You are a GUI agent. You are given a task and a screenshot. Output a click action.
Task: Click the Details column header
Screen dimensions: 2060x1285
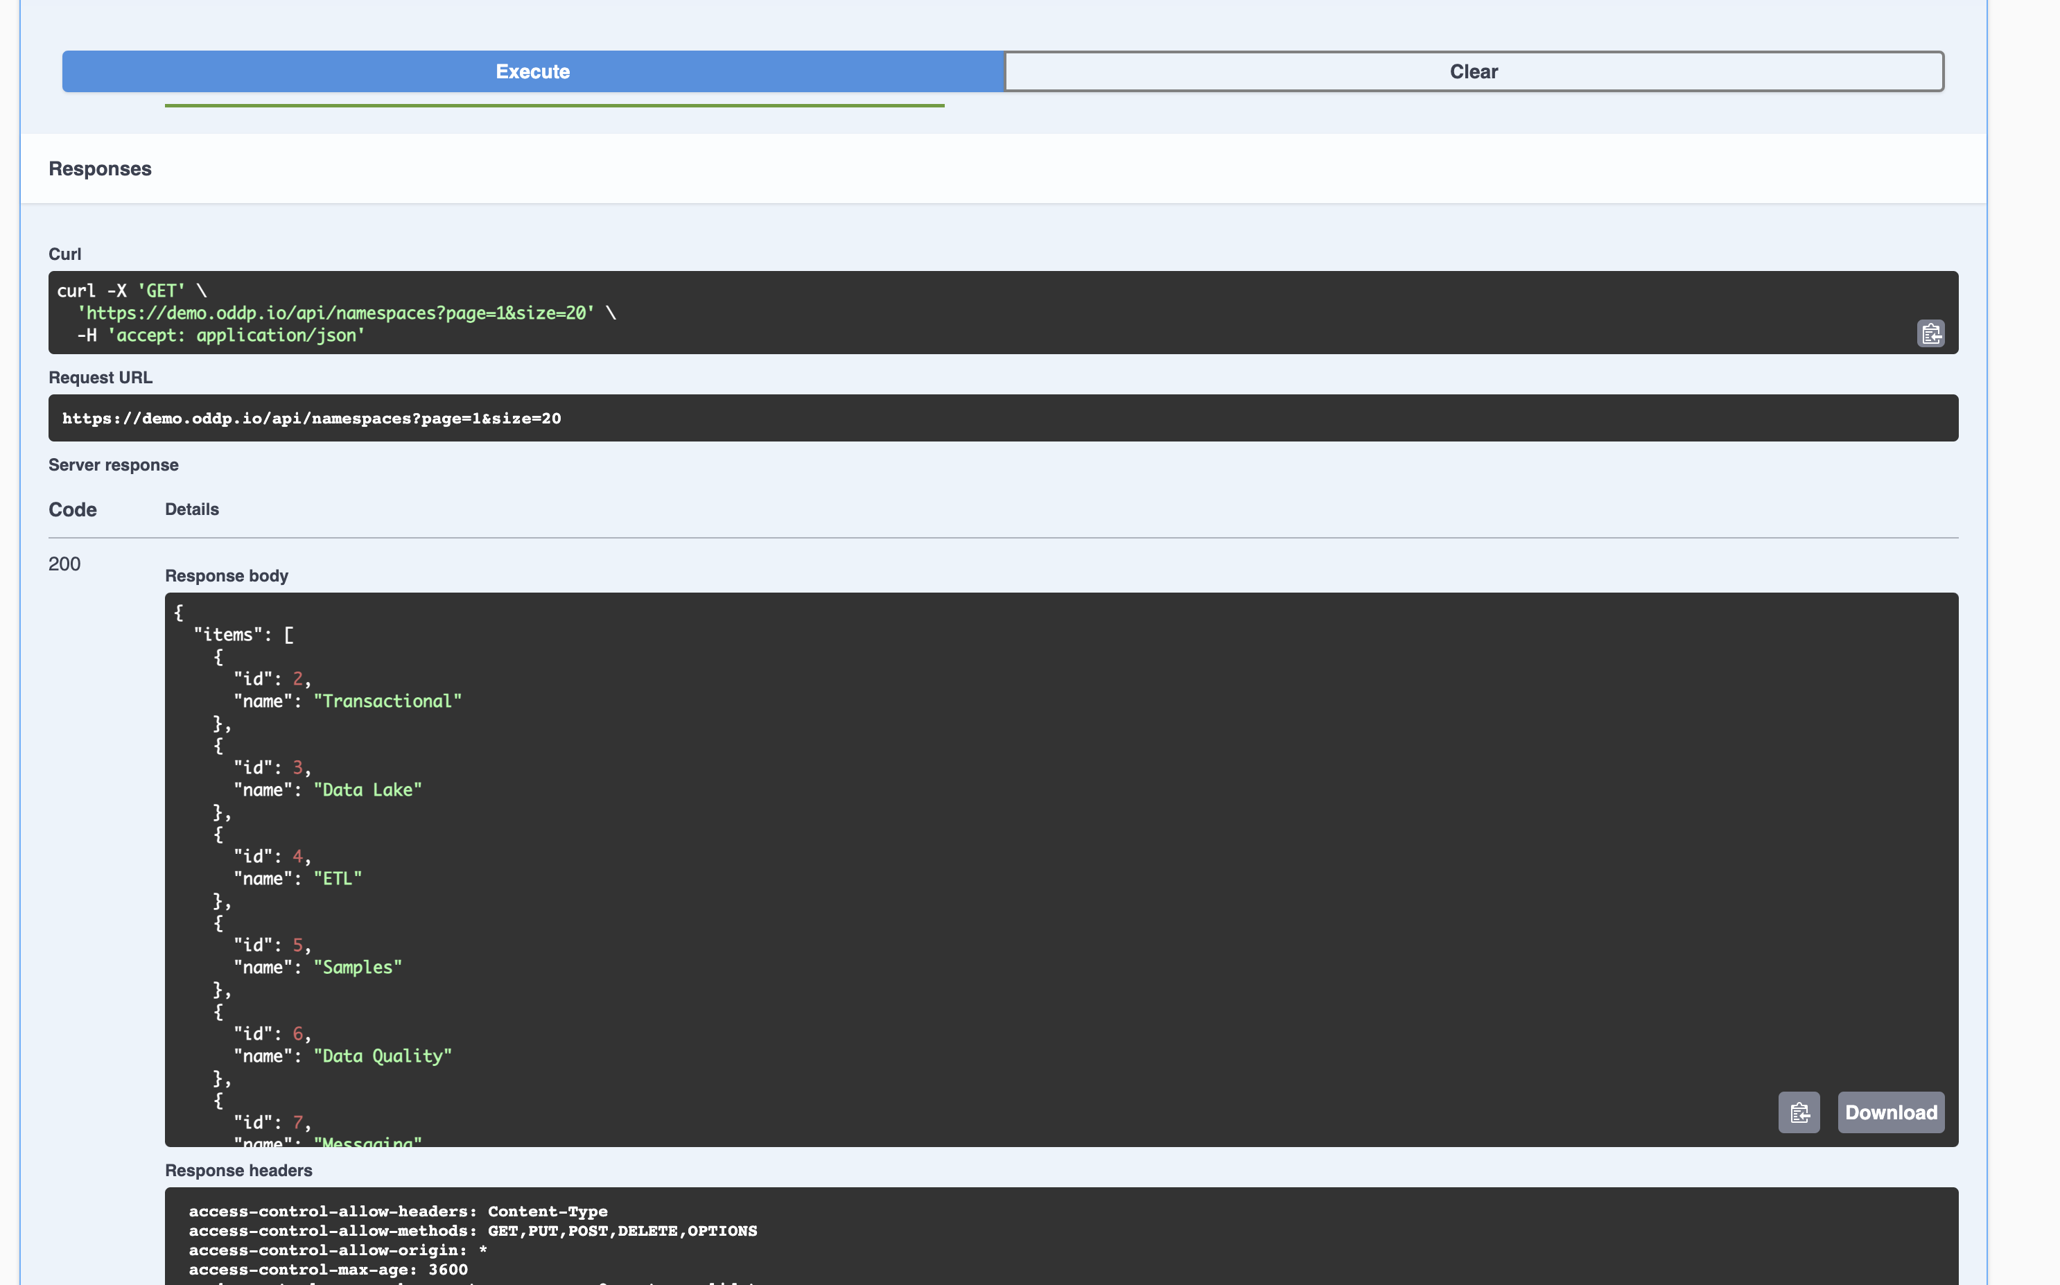coord(192,510)
